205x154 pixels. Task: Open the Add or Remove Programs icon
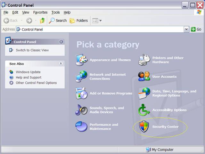pyautogui.click(x=81, y=93)
